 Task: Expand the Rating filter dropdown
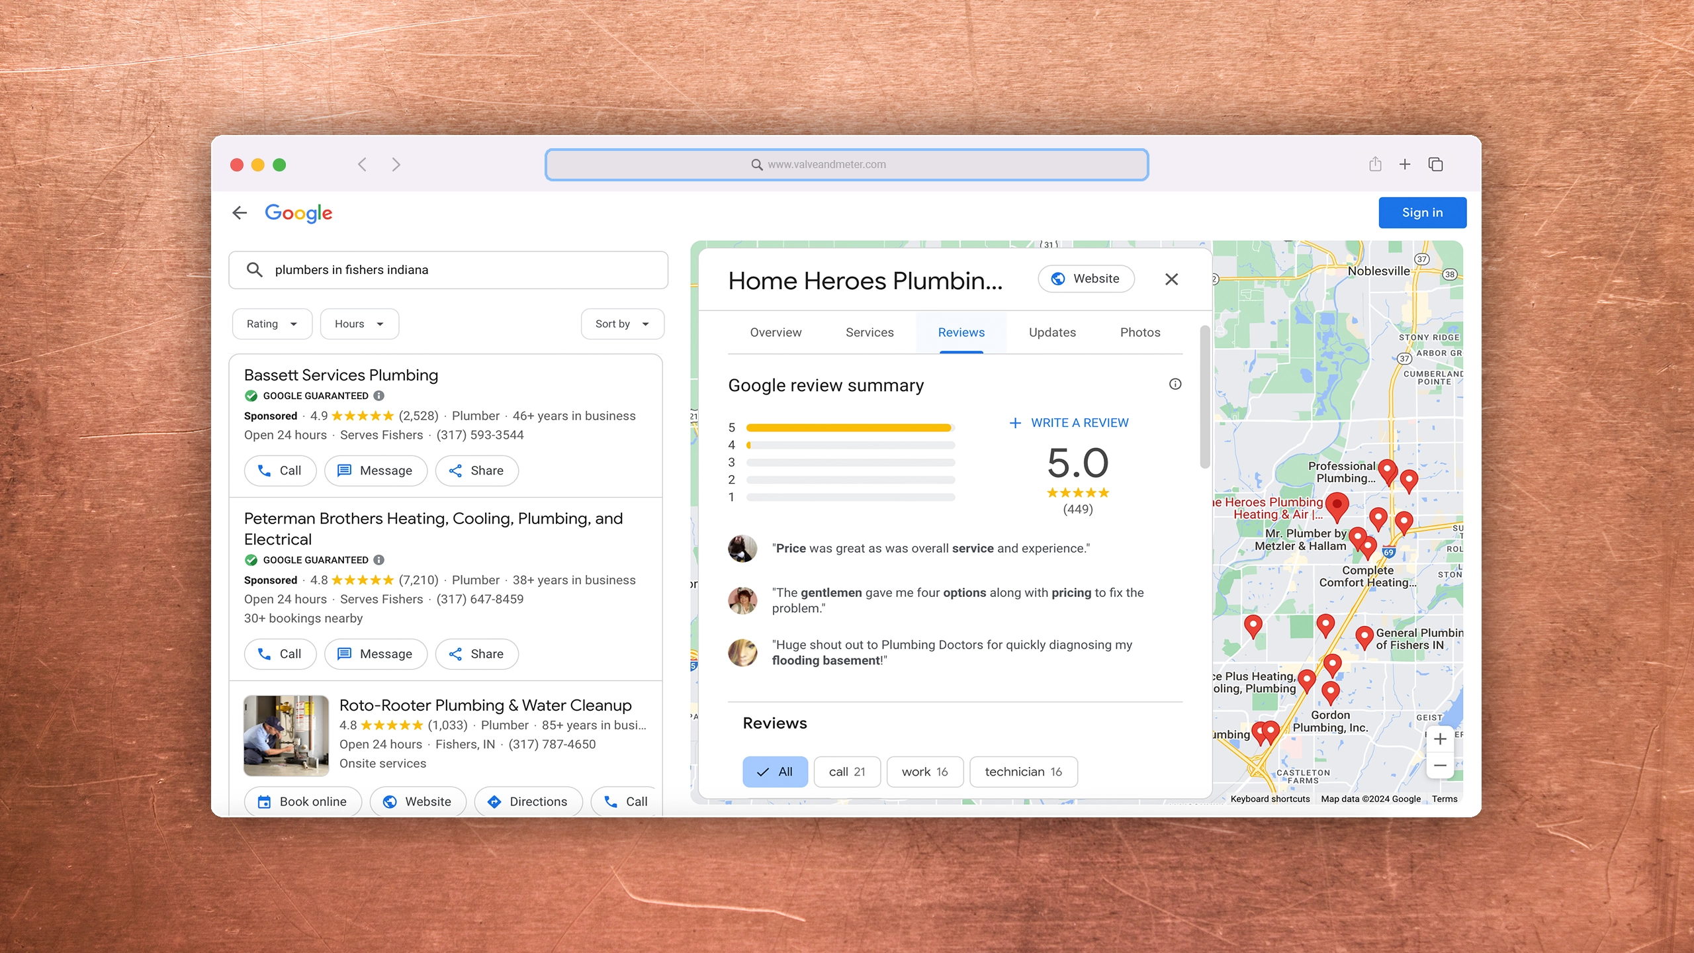(x=272, y=324)
